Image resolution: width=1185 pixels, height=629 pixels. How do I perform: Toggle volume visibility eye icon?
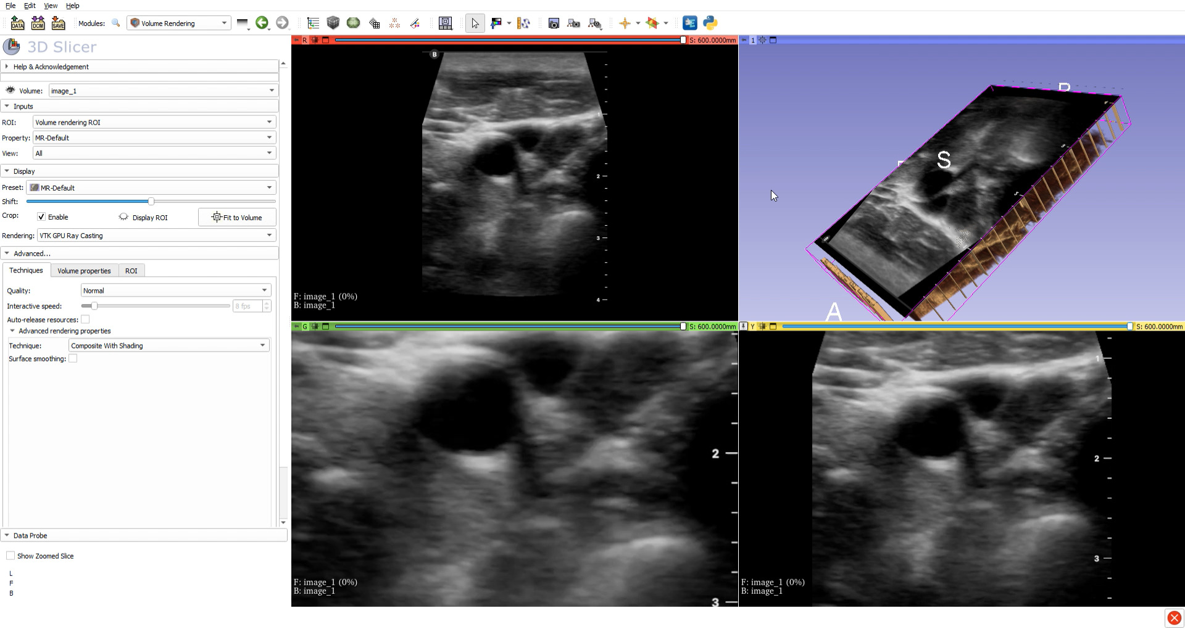point(10,91)
